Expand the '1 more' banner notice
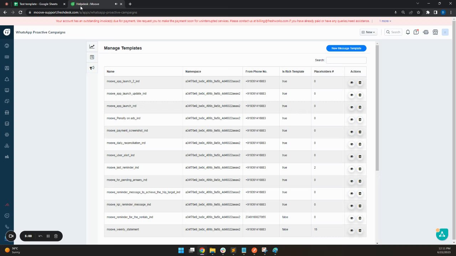The width and height of the screenshot is (456, 256). tap(385, 21)
